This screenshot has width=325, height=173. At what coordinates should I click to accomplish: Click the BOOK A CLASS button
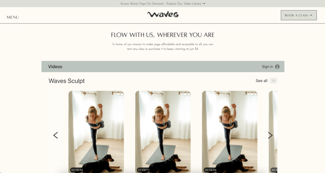click(x=299, y=15)
